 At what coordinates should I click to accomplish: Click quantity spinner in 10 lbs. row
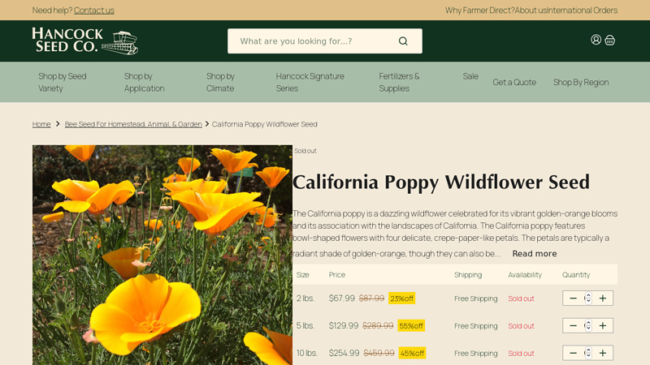587,353
